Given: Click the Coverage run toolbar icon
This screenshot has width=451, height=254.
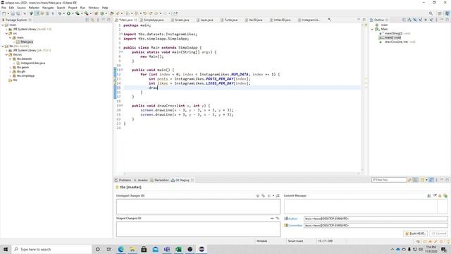Looking at the screenshot, I should [x=78, y=13].
